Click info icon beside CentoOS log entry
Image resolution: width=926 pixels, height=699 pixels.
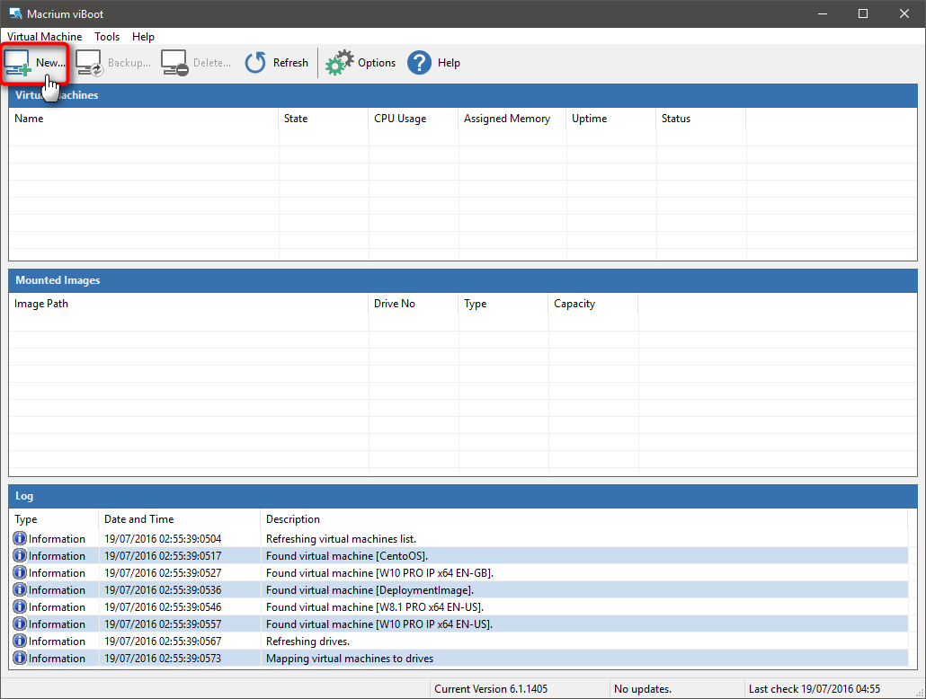(20, 555)
